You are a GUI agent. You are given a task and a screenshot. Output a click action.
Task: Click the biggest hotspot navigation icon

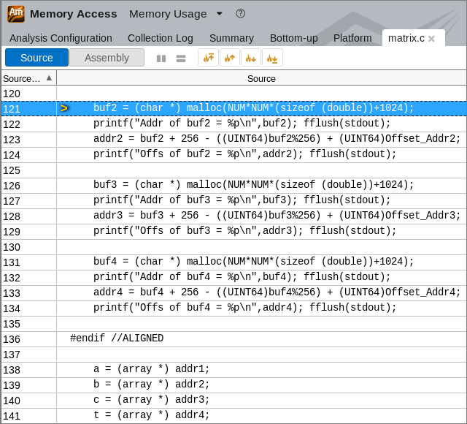[x=209, y=58]
